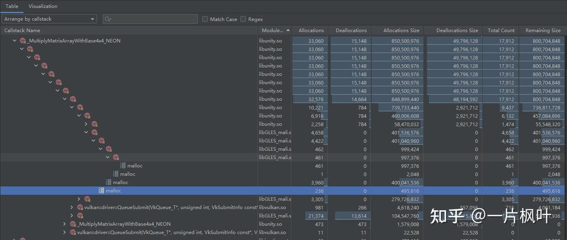This screenshot has width=567, height=240.
Task: Sort by the Remaining Size column header
Action: point(543,30)
